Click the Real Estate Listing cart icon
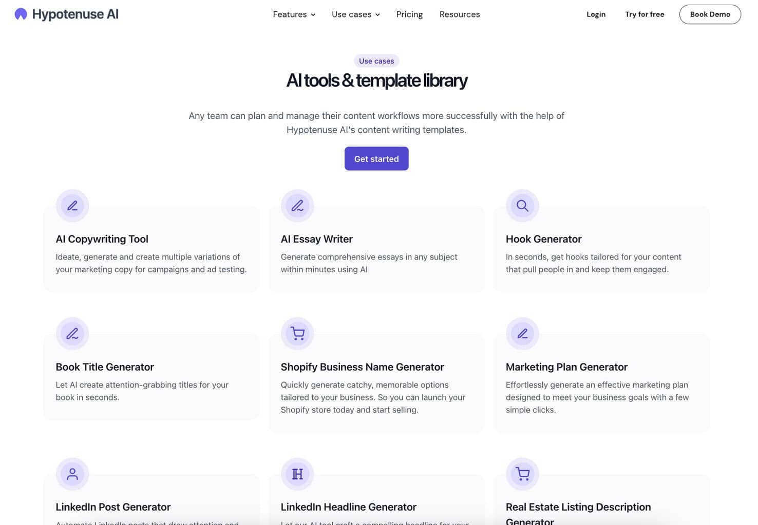The image size is (758, 525). tap(522, 474)
